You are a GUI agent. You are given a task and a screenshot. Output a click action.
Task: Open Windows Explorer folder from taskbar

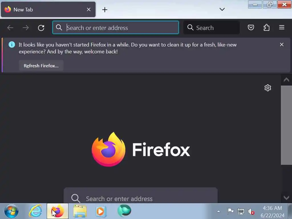[80, 211]
